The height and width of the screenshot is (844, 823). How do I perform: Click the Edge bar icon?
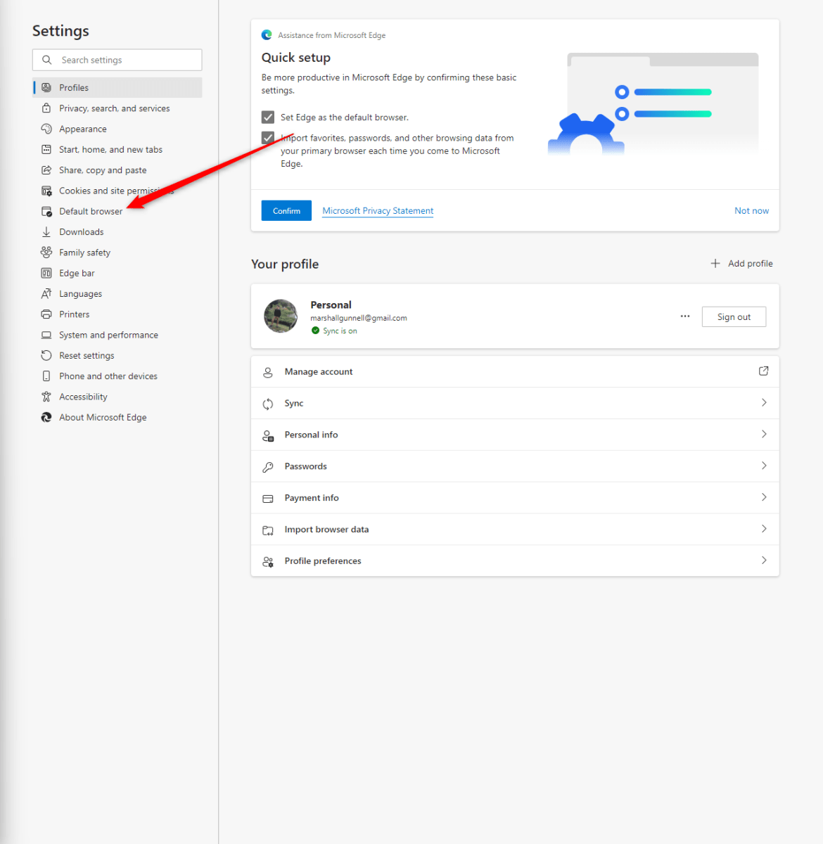(x=46, y=273)
